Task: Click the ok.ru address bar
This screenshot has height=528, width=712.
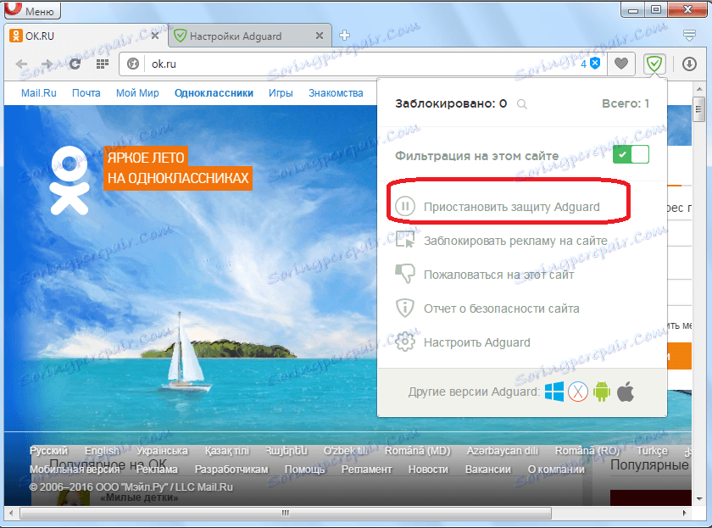Action: coord(364,64)
